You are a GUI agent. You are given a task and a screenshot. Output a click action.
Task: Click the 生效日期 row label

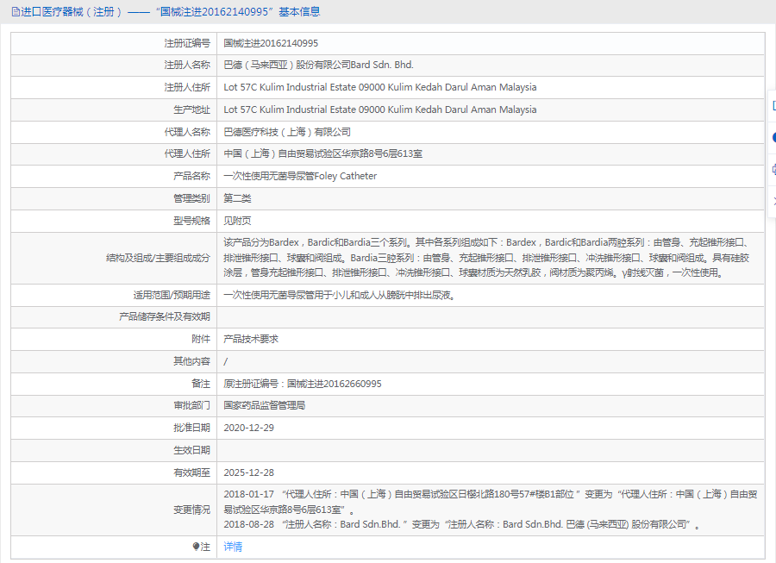(x=191, y=450)
